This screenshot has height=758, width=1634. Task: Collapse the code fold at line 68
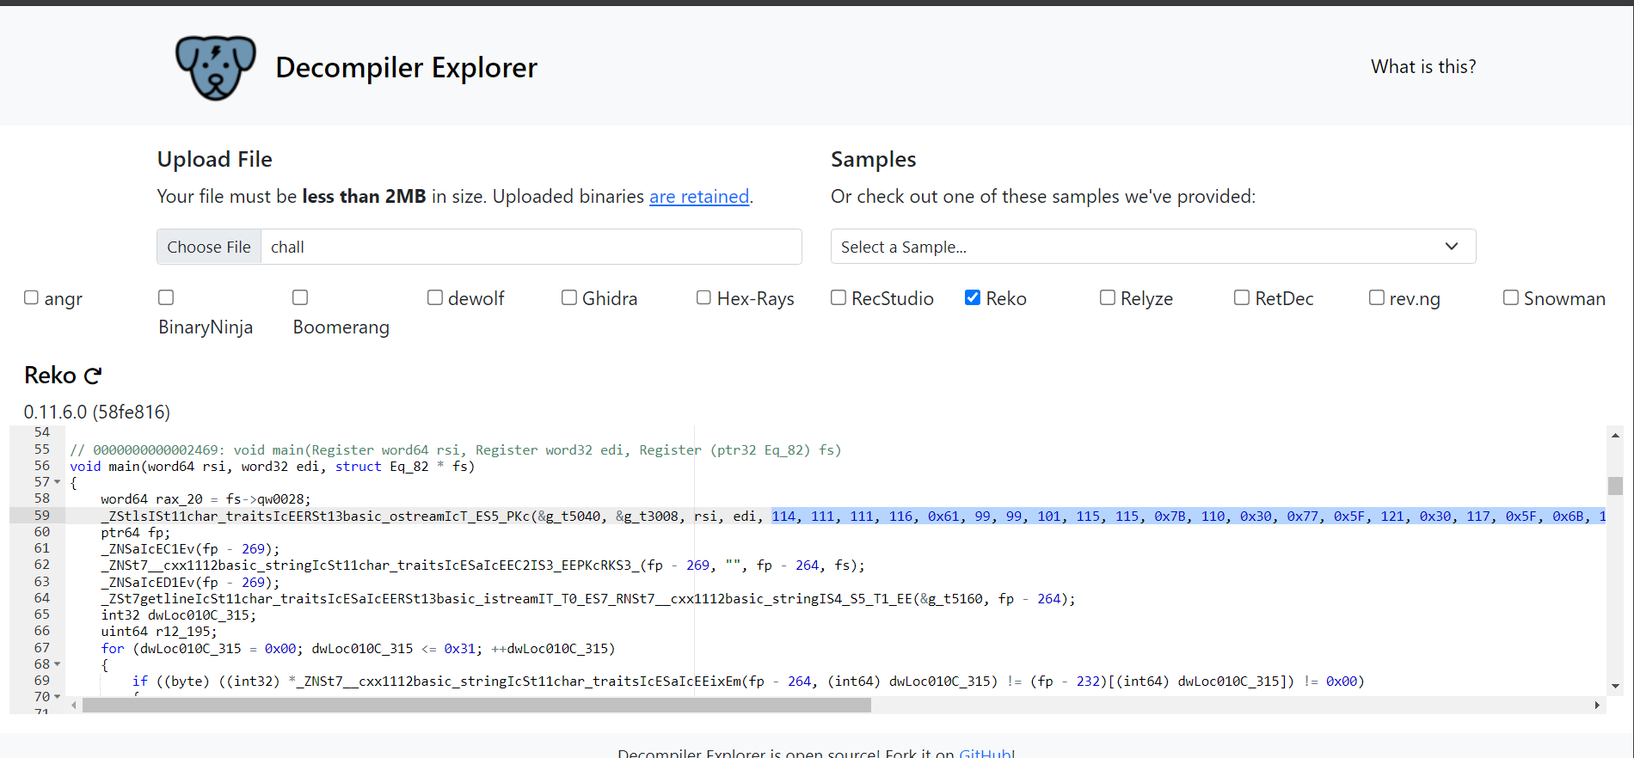(58, 664)
